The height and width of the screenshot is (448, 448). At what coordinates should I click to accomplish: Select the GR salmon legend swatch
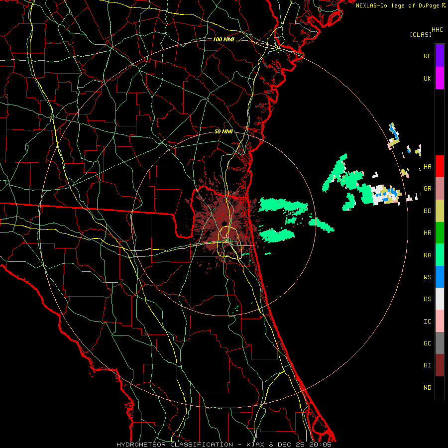(x=440, y=189)
